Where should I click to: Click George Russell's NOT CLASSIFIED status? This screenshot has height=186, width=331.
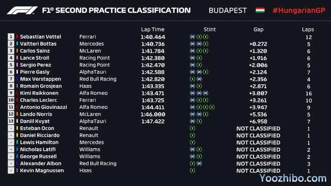point(258,156)
